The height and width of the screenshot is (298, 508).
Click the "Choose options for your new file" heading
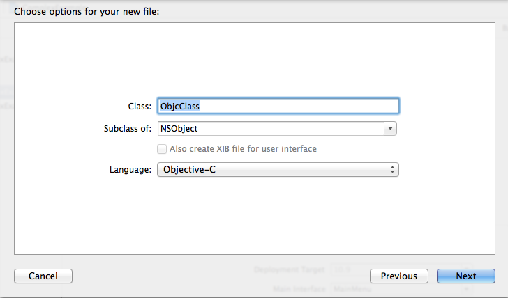(x=87, y=12)
